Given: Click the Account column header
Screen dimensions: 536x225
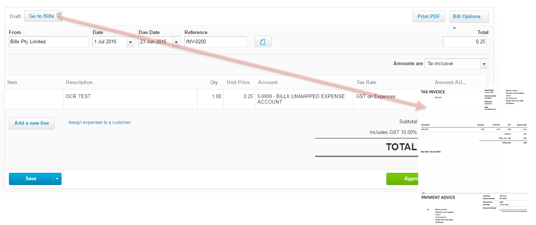Looking at the screenshot, I should [268, 82].
